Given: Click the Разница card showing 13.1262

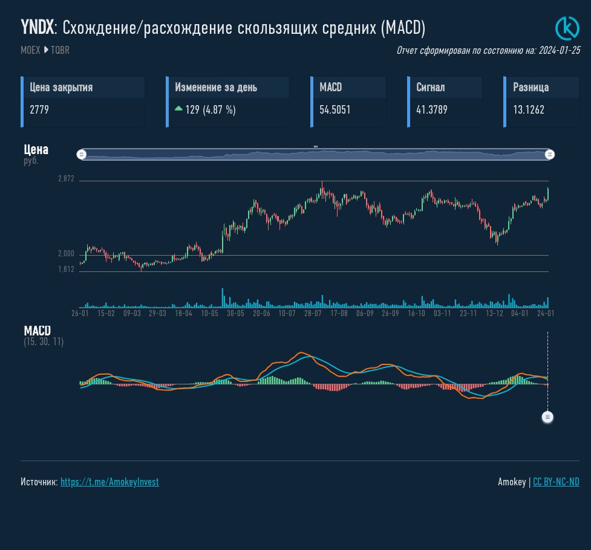Looking at the screenshot, I should (x=541, y=102).
